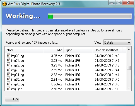Click the date 24/08/2009 21:32
Image resolution: width=135 pixels, height=106 pixels.
tap(107, 89)
